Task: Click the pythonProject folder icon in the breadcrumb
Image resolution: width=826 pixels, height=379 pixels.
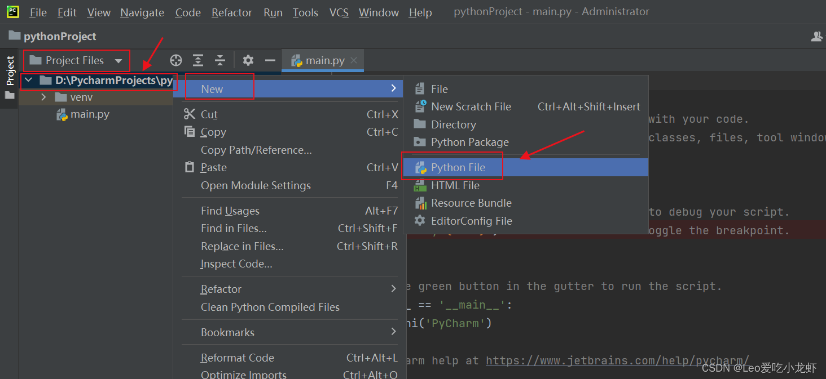Action: tap(15, 36)
